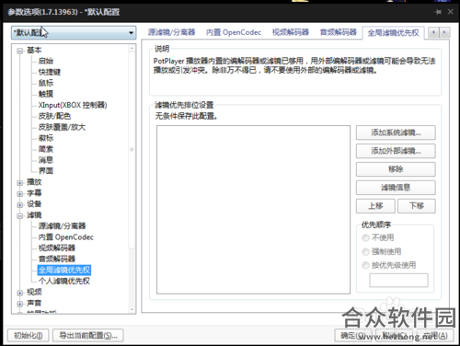Image resolution: width=460 pixels, height=346 pixels.
Task: Expand the 字幕 tree node
Action: point(20,194)
